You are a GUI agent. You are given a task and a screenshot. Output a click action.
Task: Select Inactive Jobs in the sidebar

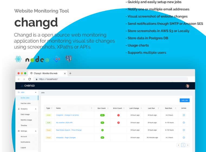point(27,103)
